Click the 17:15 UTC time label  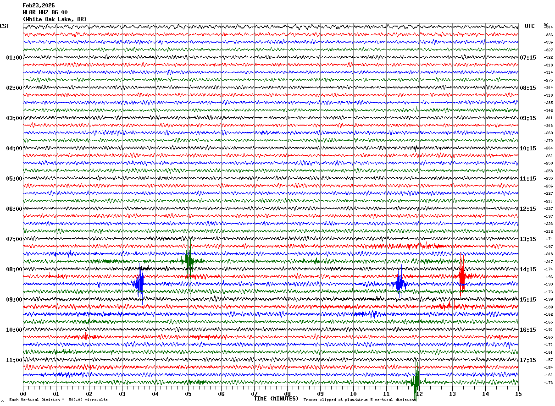[x=528, y=360]
